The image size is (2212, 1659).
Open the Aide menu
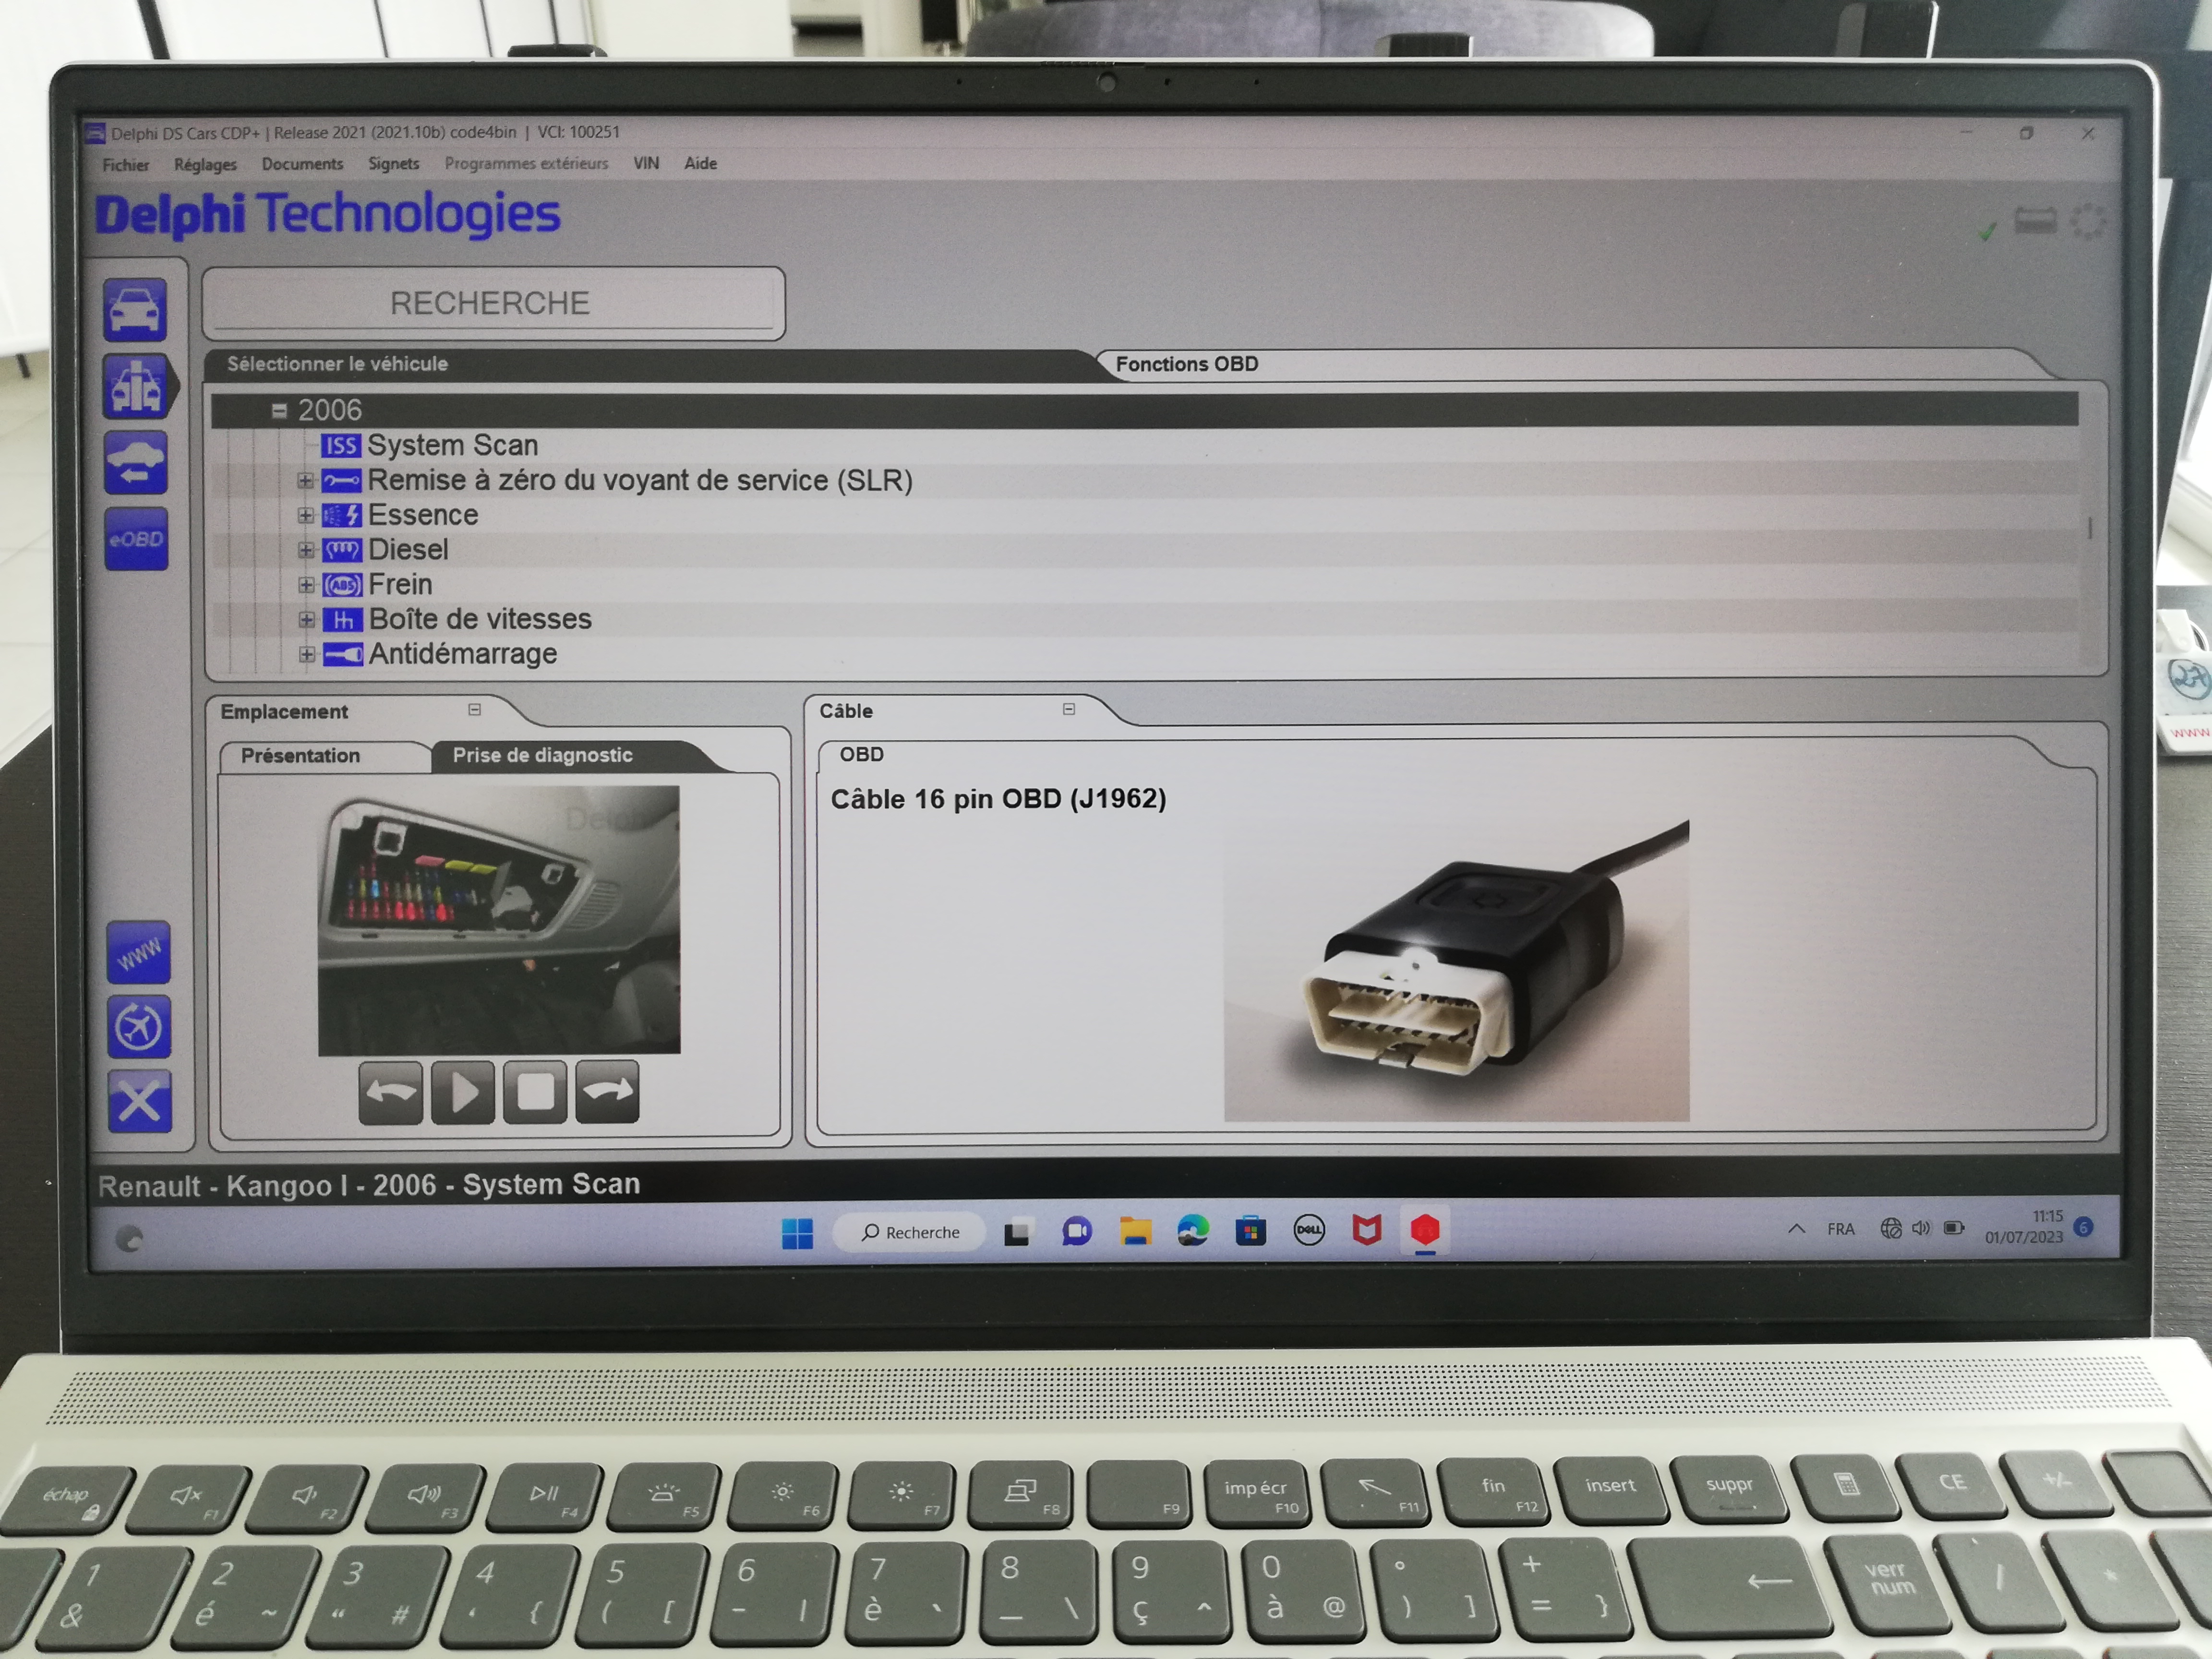coord(700,163)
